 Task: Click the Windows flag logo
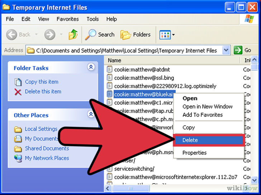tap(249, 19)
